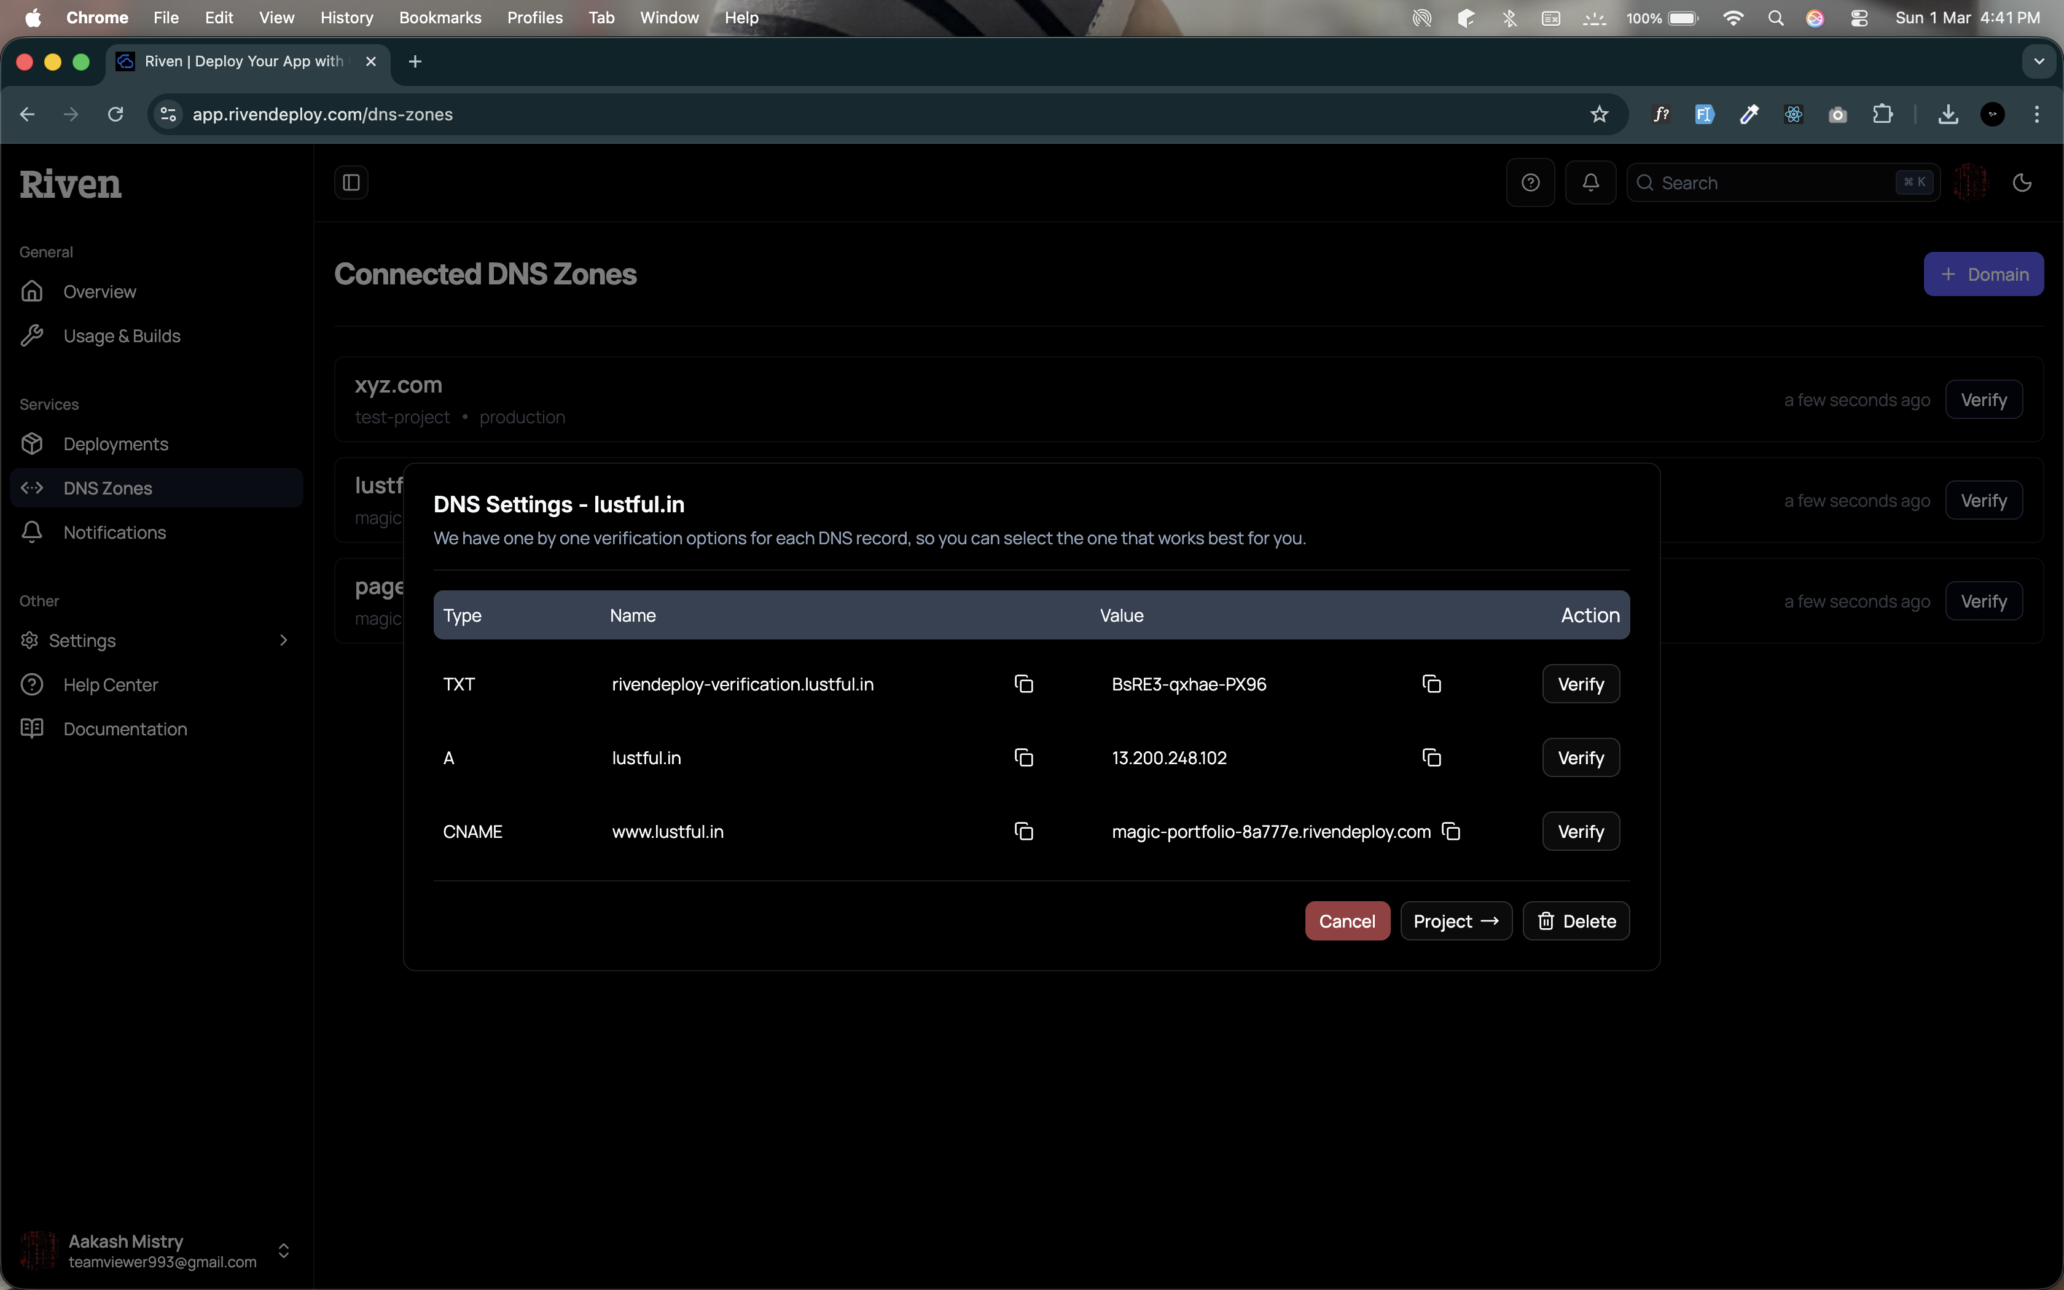Viewport: 2064px width, 1290px height.
Task: Open the Chrome tab search dropdown
Action: [2039, 61]
